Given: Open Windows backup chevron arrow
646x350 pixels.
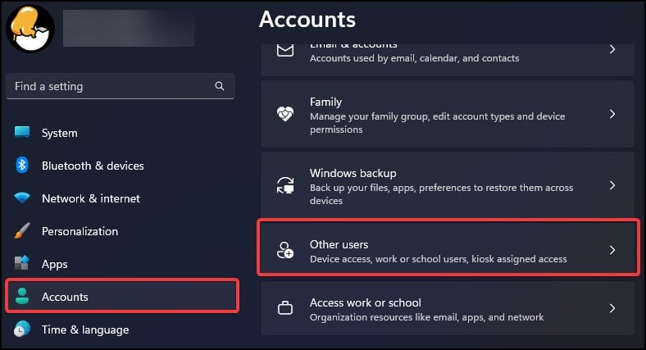Looking at the screenshot, I should pyautogui.click(x=612, y=186).
